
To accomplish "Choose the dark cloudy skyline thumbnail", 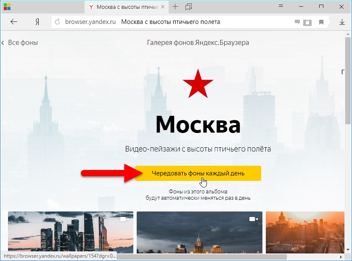I will [x=199, y=232].
